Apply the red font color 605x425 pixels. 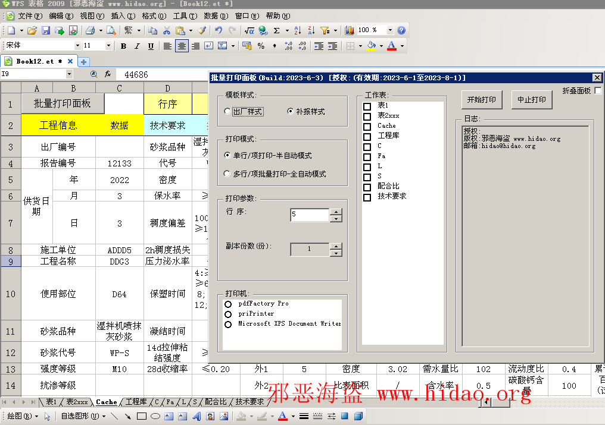tap(392, 46)
